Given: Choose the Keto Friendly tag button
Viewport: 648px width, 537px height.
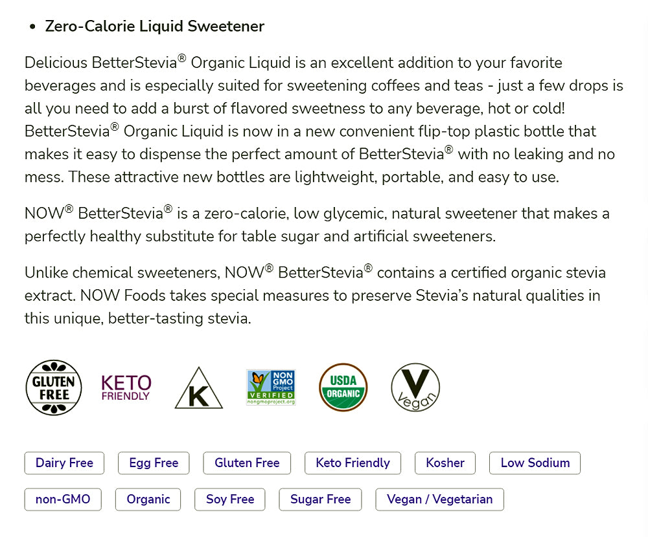Looking at the screenshot, I should coord(353,463).
